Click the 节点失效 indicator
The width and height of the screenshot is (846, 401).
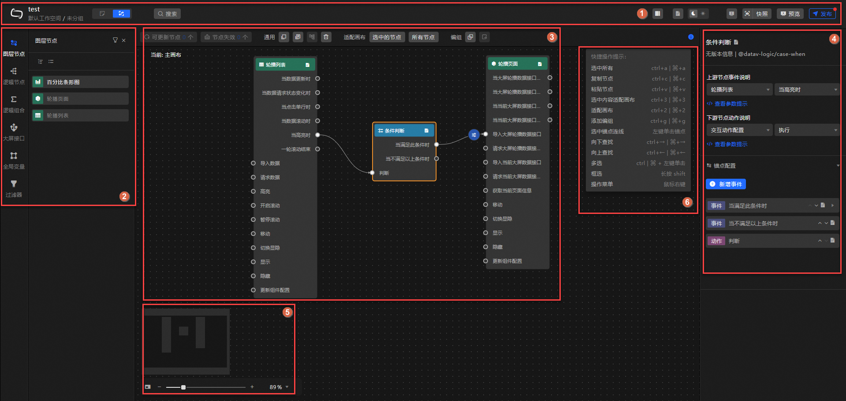[x=226, y=37]
